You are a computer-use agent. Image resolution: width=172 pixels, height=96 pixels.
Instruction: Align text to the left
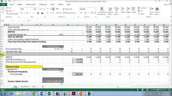[x=48, y=13]
